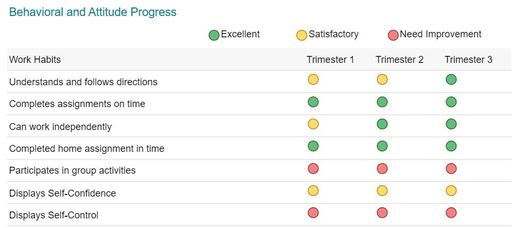Click the Trimester 3 column header

tap(468, 60)
